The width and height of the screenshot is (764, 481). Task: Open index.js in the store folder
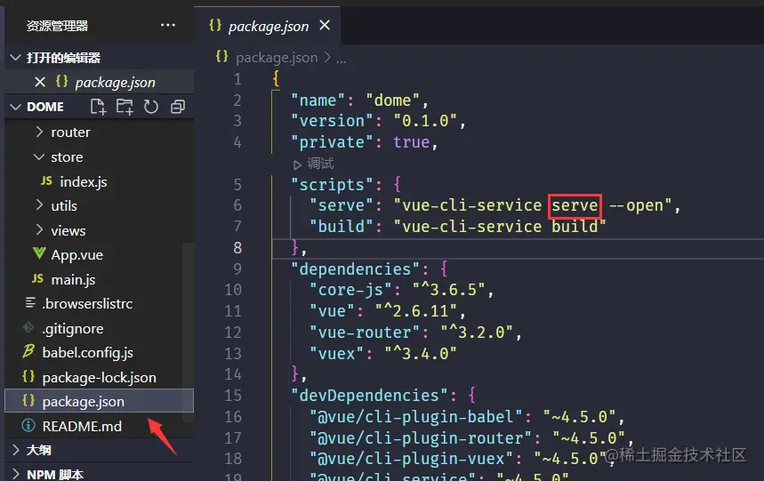[84, 182]
